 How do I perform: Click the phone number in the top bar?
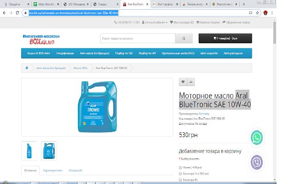[x=127, y=23]
